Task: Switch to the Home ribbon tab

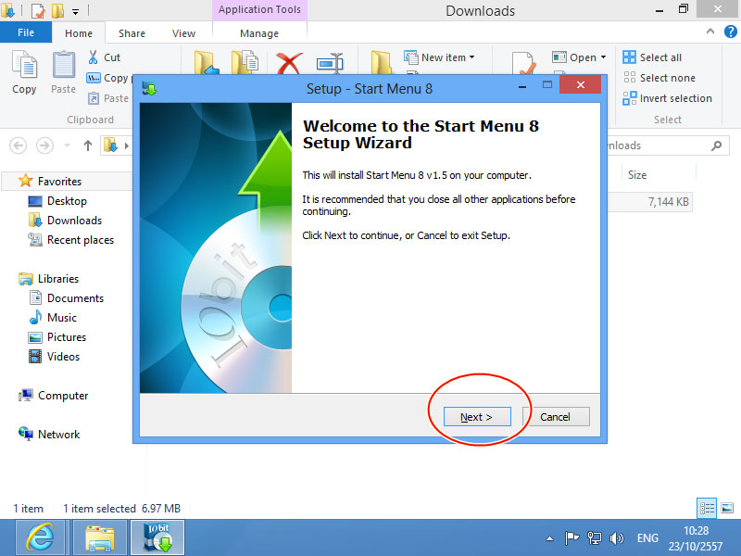Action: click(79, 33)
